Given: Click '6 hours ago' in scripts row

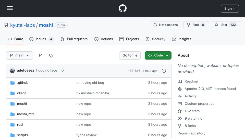Looking at the screenshot, I should [x=157, y=135].
